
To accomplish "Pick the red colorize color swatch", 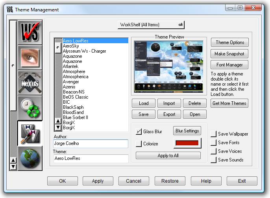I will [187, 143].
